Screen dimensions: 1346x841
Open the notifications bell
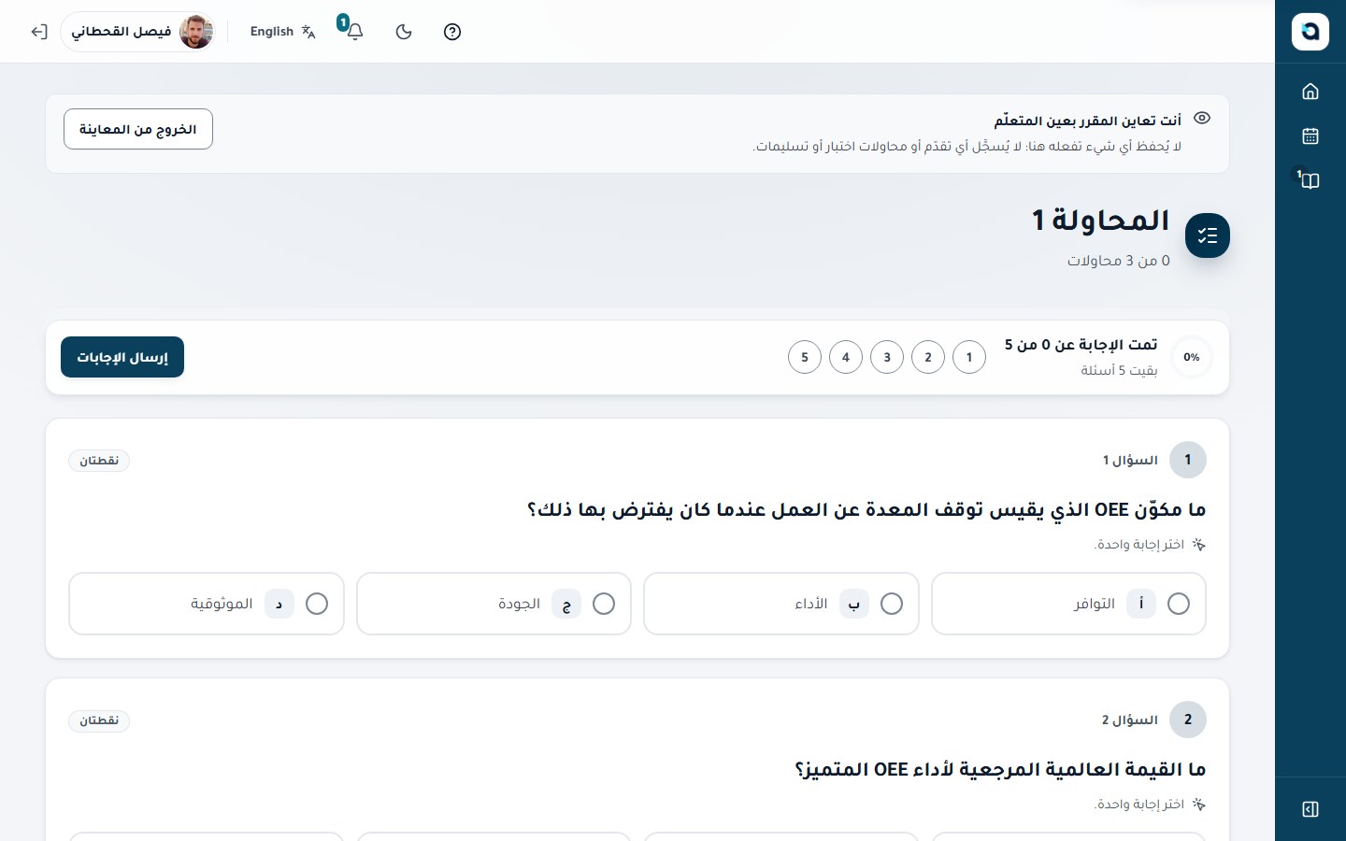pyautogui.click(x=355, y=32)
